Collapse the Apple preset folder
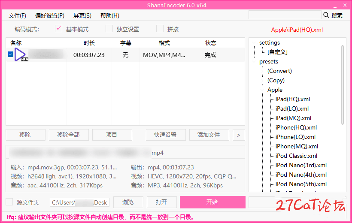Image resolution: width=352 pixels, height=223 pixels. tap(262, 90)
